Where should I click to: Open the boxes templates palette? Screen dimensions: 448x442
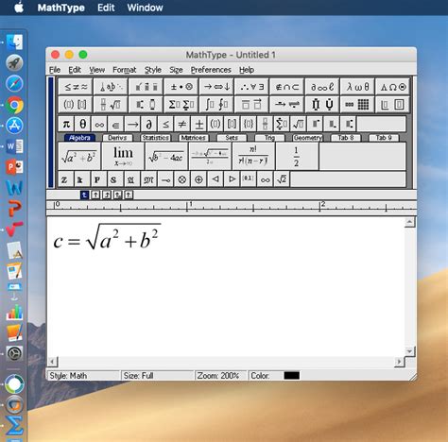coord(392,105)
